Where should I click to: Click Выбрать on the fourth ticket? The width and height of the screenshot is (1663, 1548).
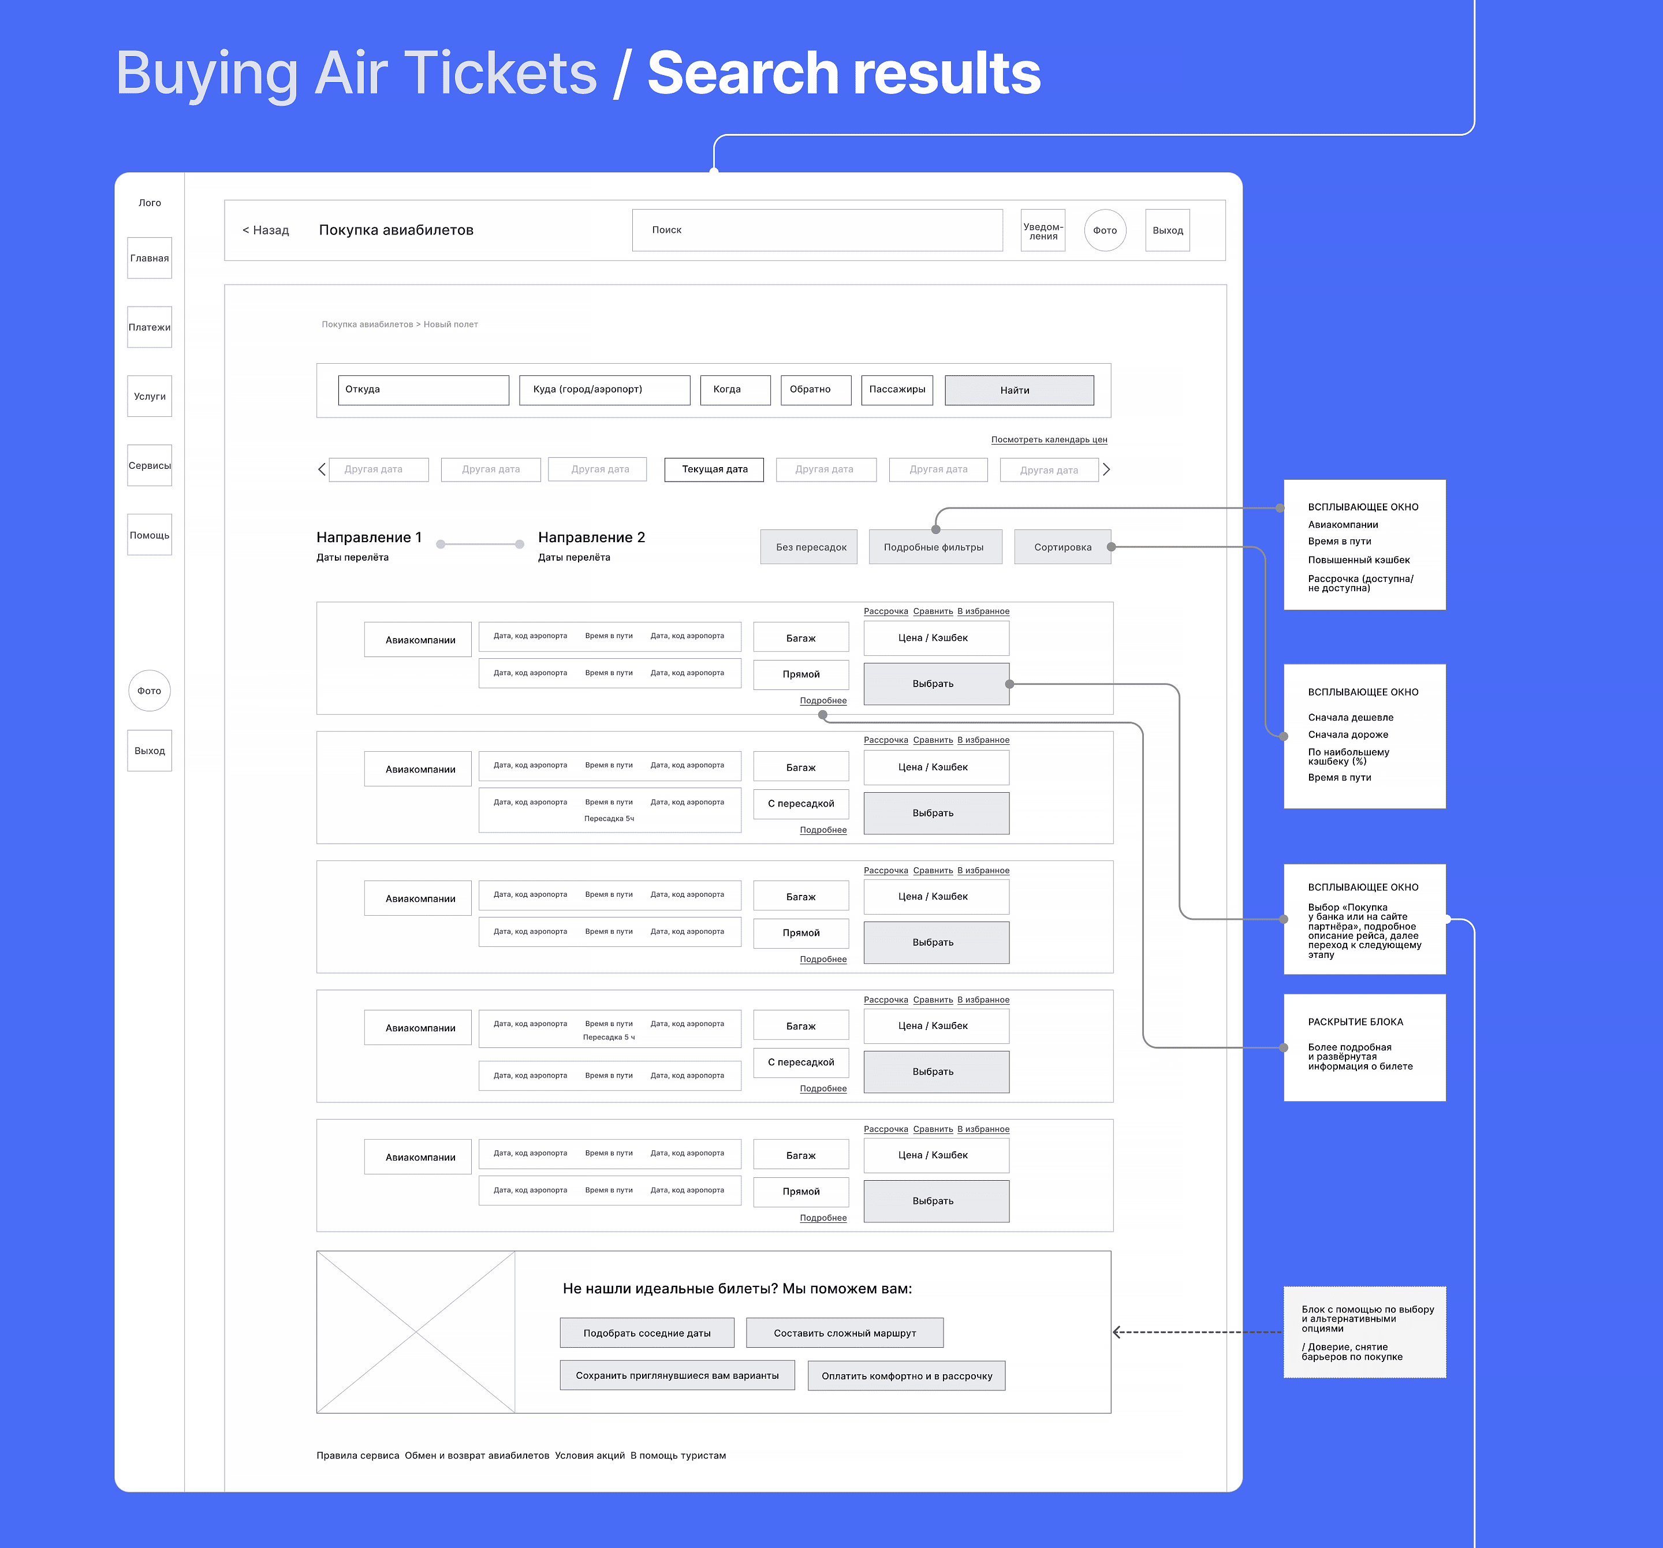tap(936, 1072)
